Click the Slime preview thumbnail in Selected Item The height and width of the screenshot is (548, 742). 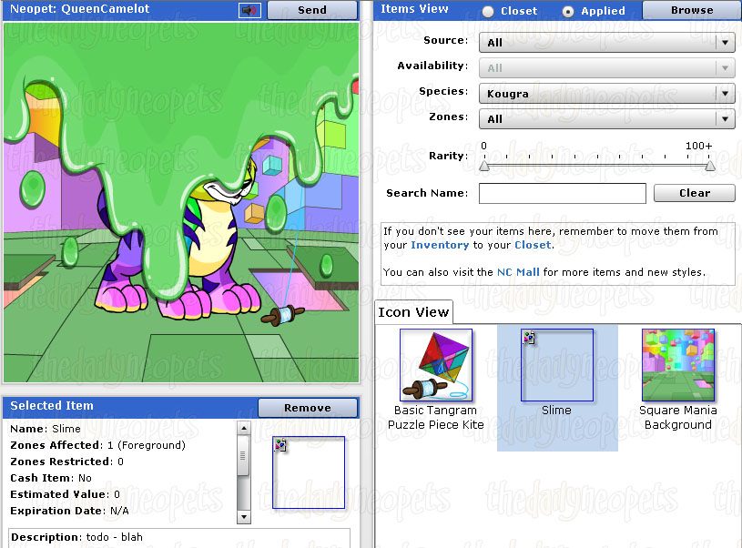[309, 472]
